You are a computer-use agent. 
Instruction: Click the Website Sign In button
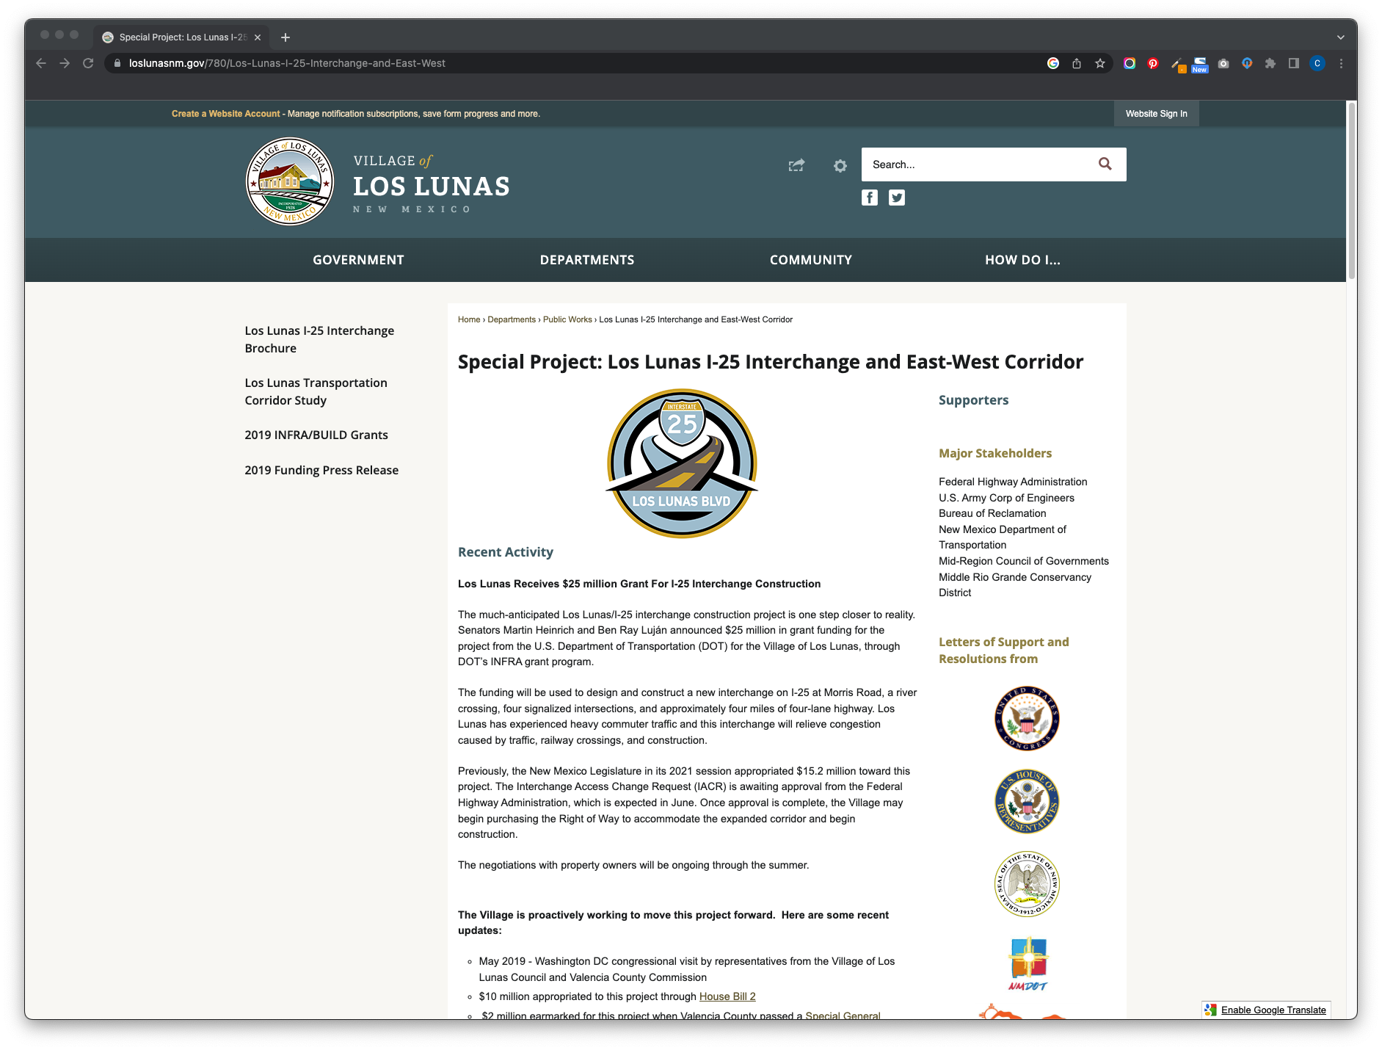[x=1156, y=114]
